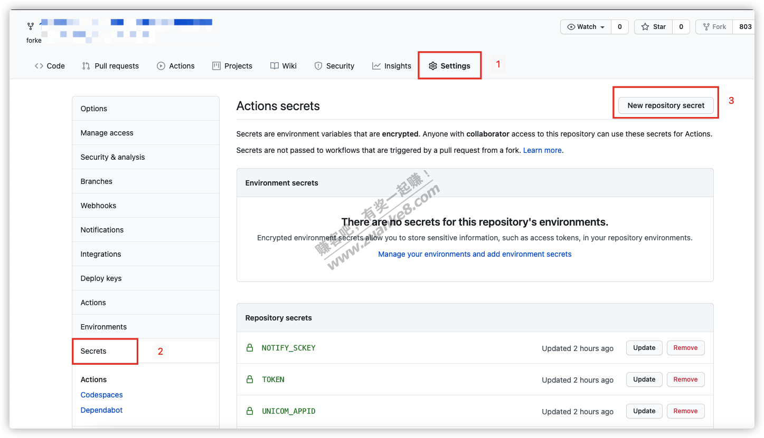Select Secrets in the settings sidebar

pos(93,351)
